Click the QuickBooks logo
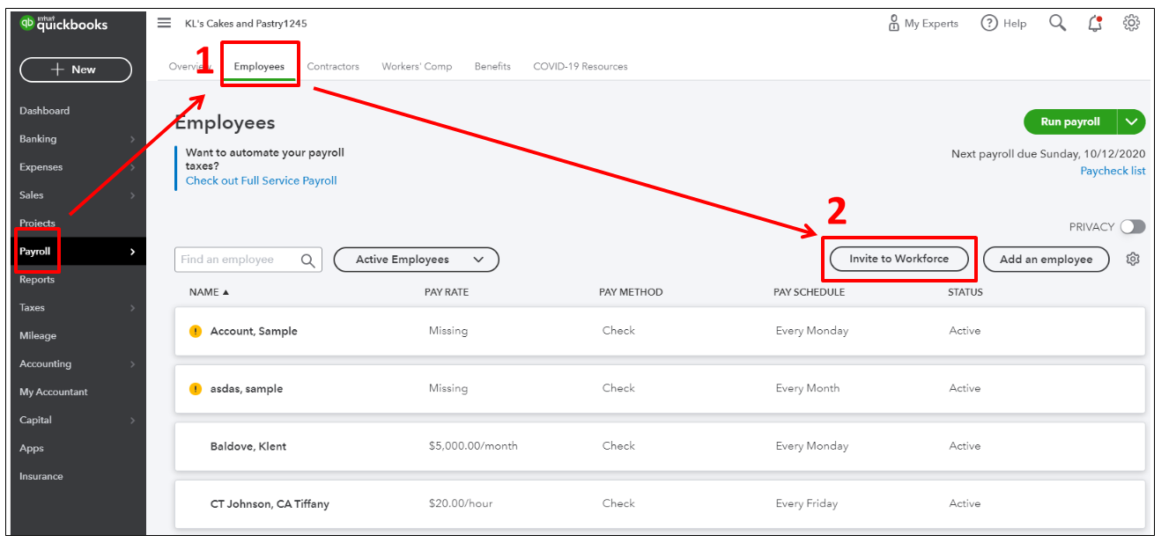1176x550 pixels. [x=63, y=24]
